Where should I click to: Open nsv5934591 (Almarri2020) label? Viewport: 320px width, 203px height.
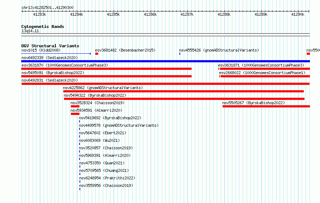tap(96, 110)
